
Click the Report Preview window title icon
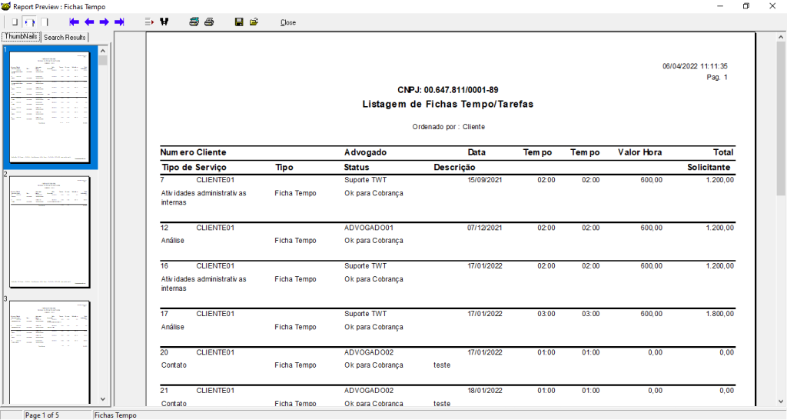click(x=6, y=6)
